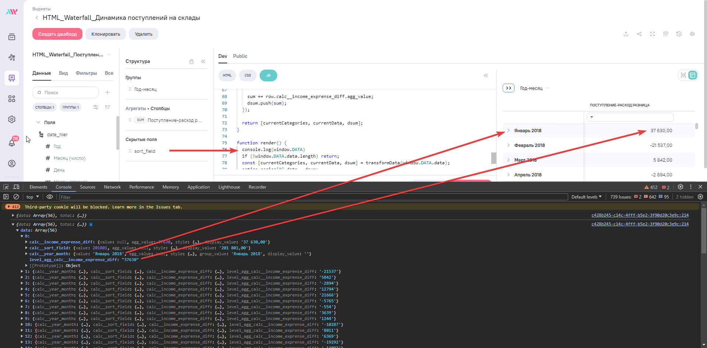
Task: Toggle DevTools device toolbar icon
Action: click(16, 187)
